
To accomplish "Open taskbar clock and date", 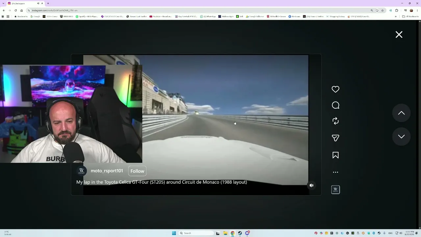I will click(x=409, y=233).
